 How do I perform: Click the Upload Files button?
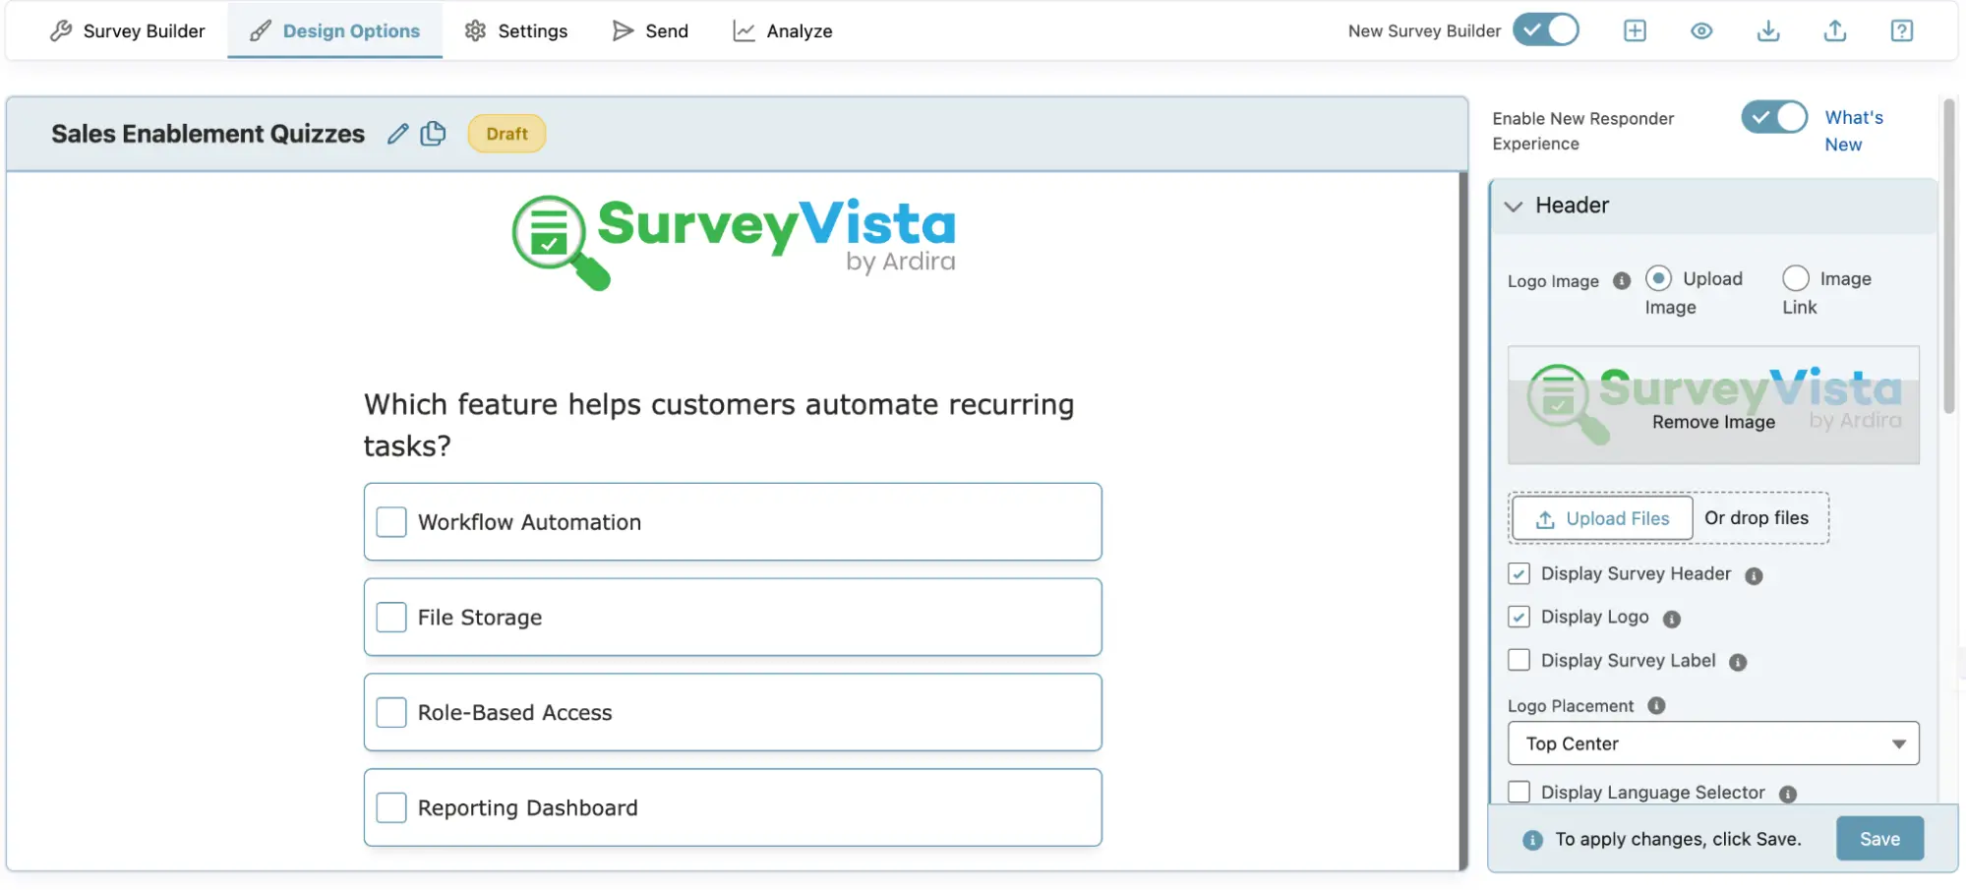click(1602, 518)
